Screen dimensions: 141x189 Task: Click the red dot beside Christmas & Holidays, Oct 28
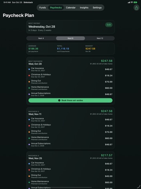[29, 76]
